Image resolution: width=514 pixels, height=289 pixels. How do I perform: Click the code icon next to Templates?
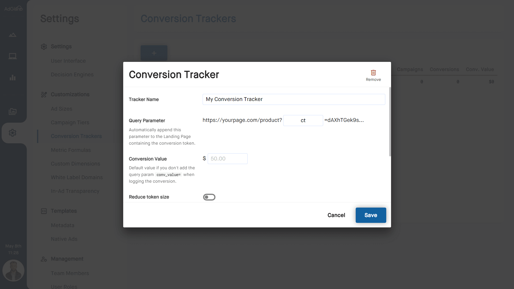[44, 211]
